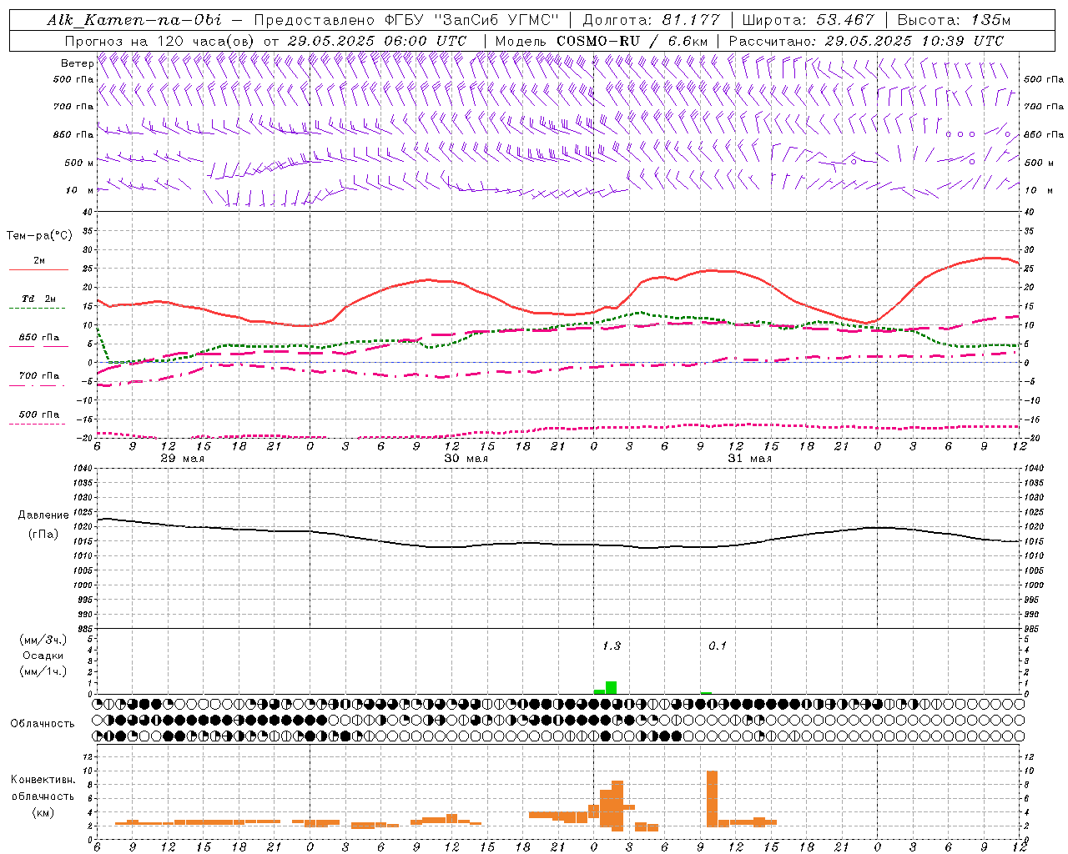Click the Тем-ра(°C) panel label
The height and width of the screenshot is (854, 1068).
[x=39, y=236]
